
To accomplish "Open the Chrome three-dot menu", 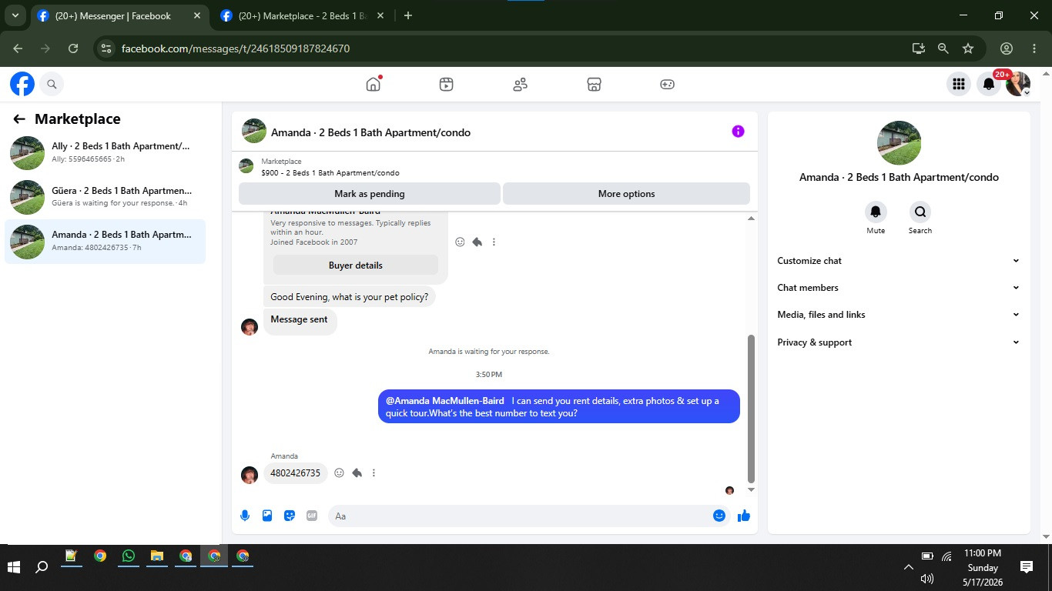I will point(1034,48).
